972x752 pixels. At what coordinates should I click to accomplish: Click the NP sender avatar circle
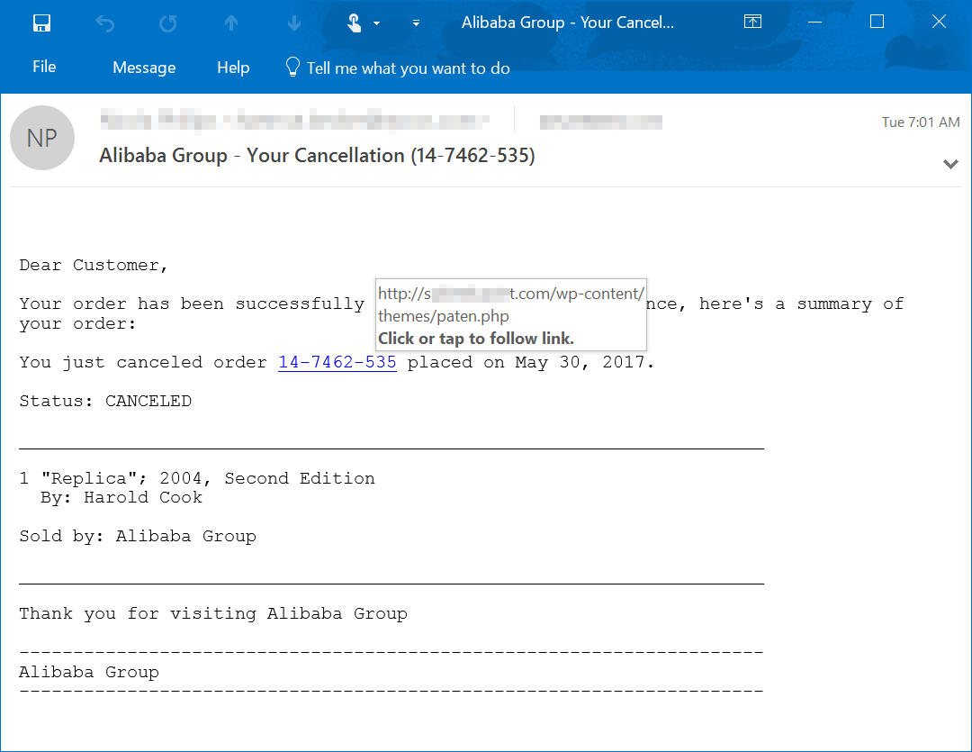pos(42,137)
